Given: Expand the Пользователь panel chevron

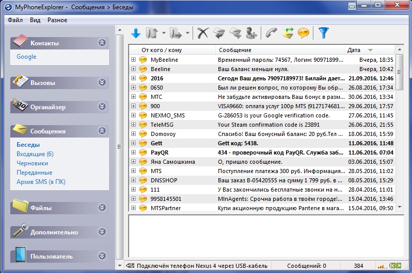Looking at the screenshot, I should (x=102, y=255).
